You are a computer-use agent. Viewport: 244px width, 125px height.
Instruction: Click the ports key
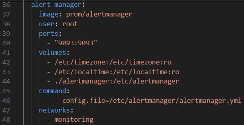48,34
